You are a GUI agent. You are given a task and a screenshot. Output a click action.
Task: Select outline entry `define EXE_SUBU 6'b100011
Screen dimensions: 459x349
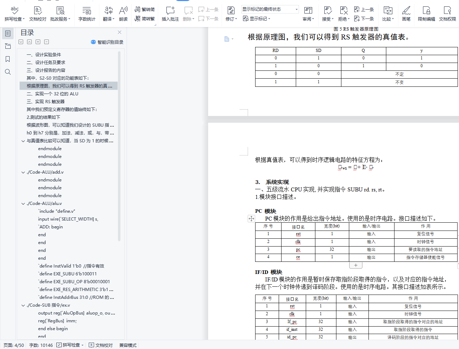pos(67,274)
